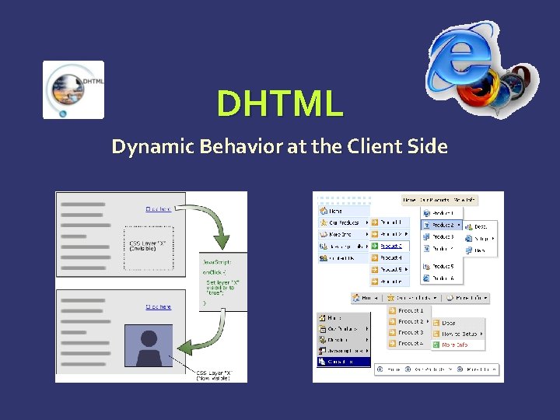Viewport: 560px width, 420px height.
Task: Select Product 4 in the light blue submenu
Action: coord(390,257)
